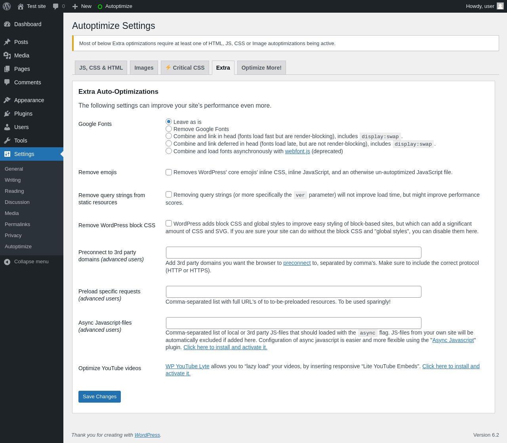Click the user avatar icon
This screenshot has width=507, height=443.
[500, 6]
